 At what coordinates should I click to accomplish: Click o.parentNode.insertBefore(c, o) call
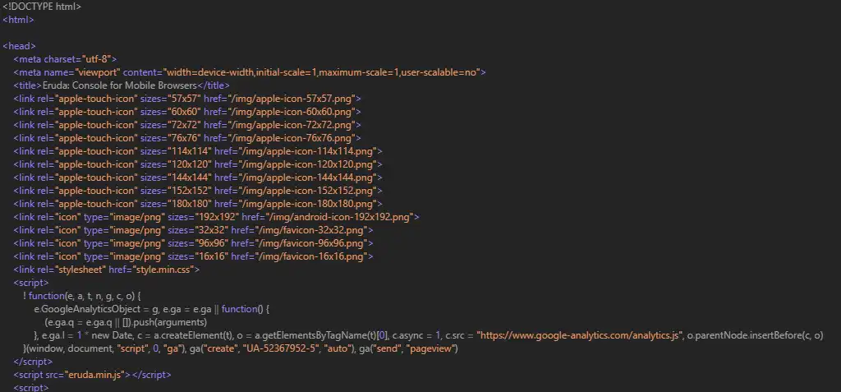tap(756, 335)
